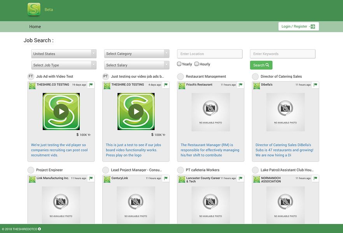Click the Beta label beside the logo
Image resolution: width=343 pixels, height=233 pixels.
pyautogui.click(x=49, y=10)
